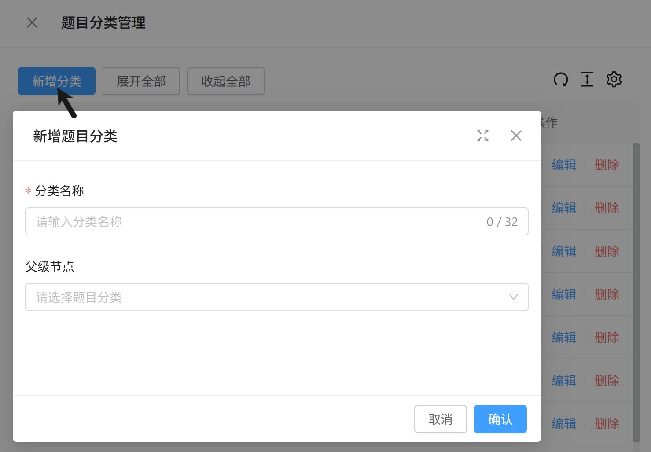Screen dimensions: 651x452
Task: Expand the 父级节点 dropdown arrow
Action: [x=513, y=297]
